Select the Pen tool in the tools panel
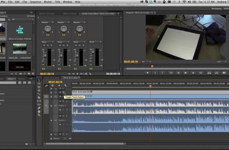 point(39,108)
